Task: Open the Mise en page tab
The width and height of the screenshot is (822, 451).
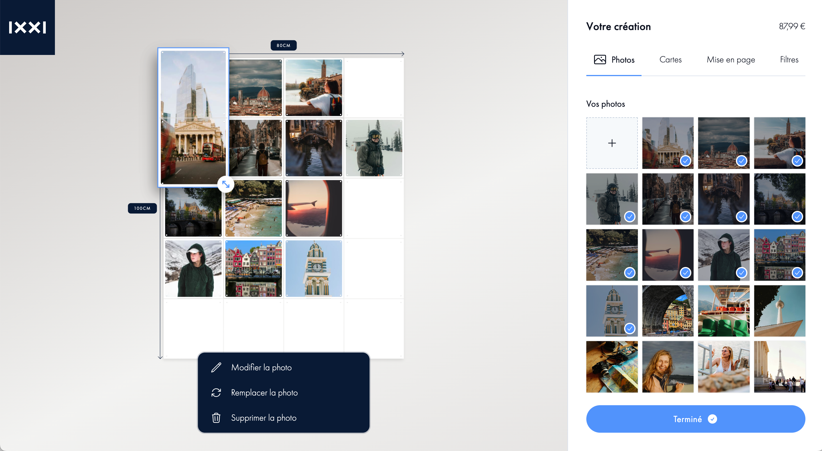Action: coord(731,60)
